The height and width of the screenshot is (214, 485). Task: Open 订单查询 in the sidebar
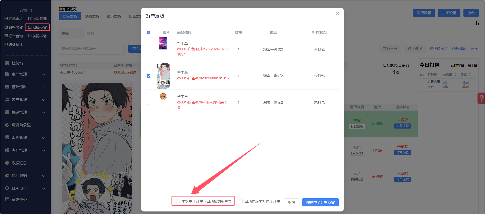[14, 36]
